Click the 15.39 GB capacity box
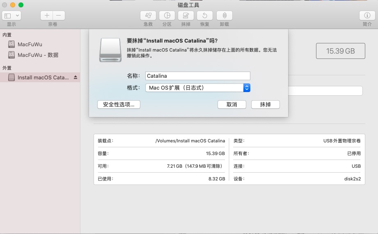 tap(340, 51)
